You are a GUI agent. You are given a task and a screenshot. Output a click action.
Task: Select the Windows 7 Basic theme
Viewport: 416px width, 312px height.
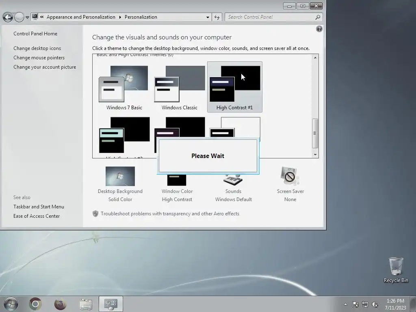124,87
